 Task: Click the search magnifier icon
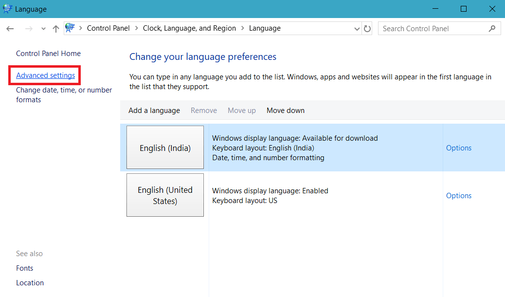point(492,28)
